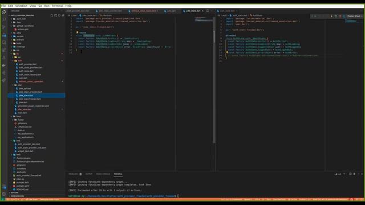The image size is (365, 205).
Task: Click the kill terminal trash icon
Action: (354, 174)
